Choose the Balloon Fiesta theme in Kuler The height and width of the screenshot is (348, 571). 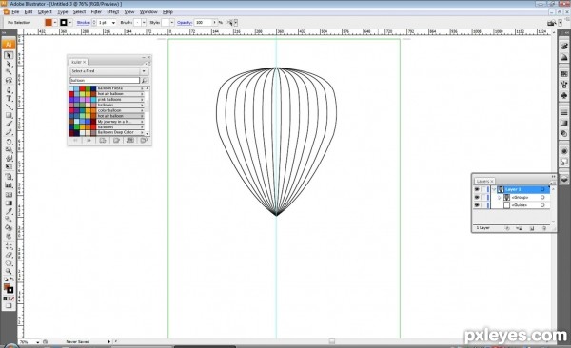pyautogui.click(x=107, y=88)
